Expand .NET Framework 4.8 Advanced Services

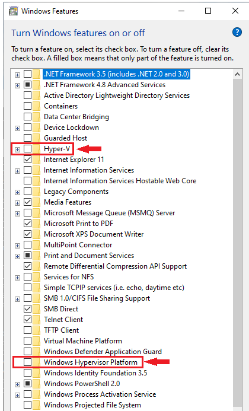pos(17,86)
